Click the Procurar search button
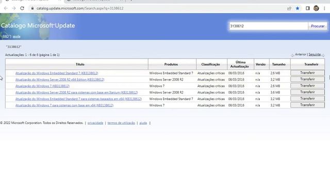Viewport: 330px width, 186px height. coord(318,26)
